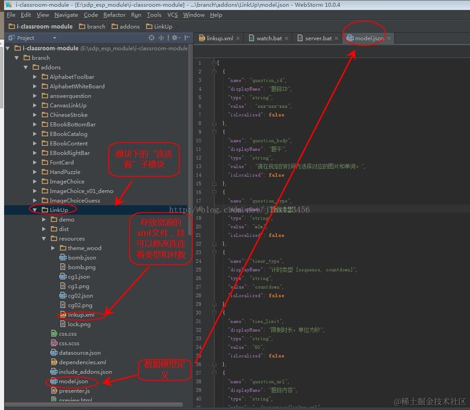Click the Project panel horizontal scrollbar
470x410 pixels.
93,405
